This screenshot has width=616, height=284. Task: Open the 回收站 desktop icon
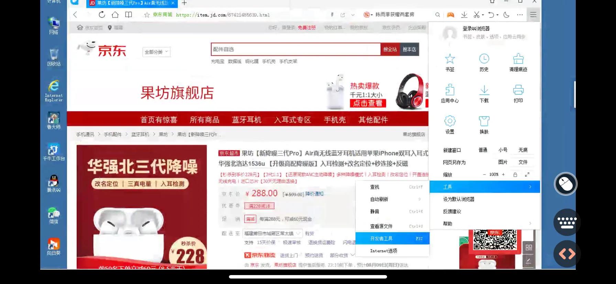point(54,57)
